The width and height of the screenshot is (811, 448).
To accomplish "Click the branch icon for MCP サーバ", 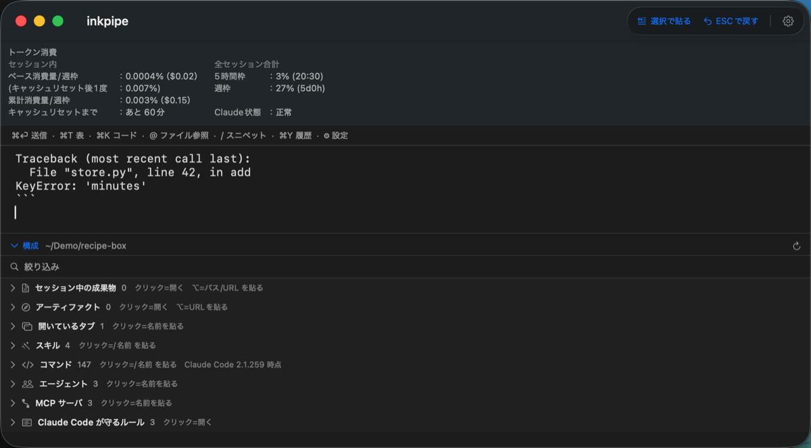I will click(x=25, y=403).
